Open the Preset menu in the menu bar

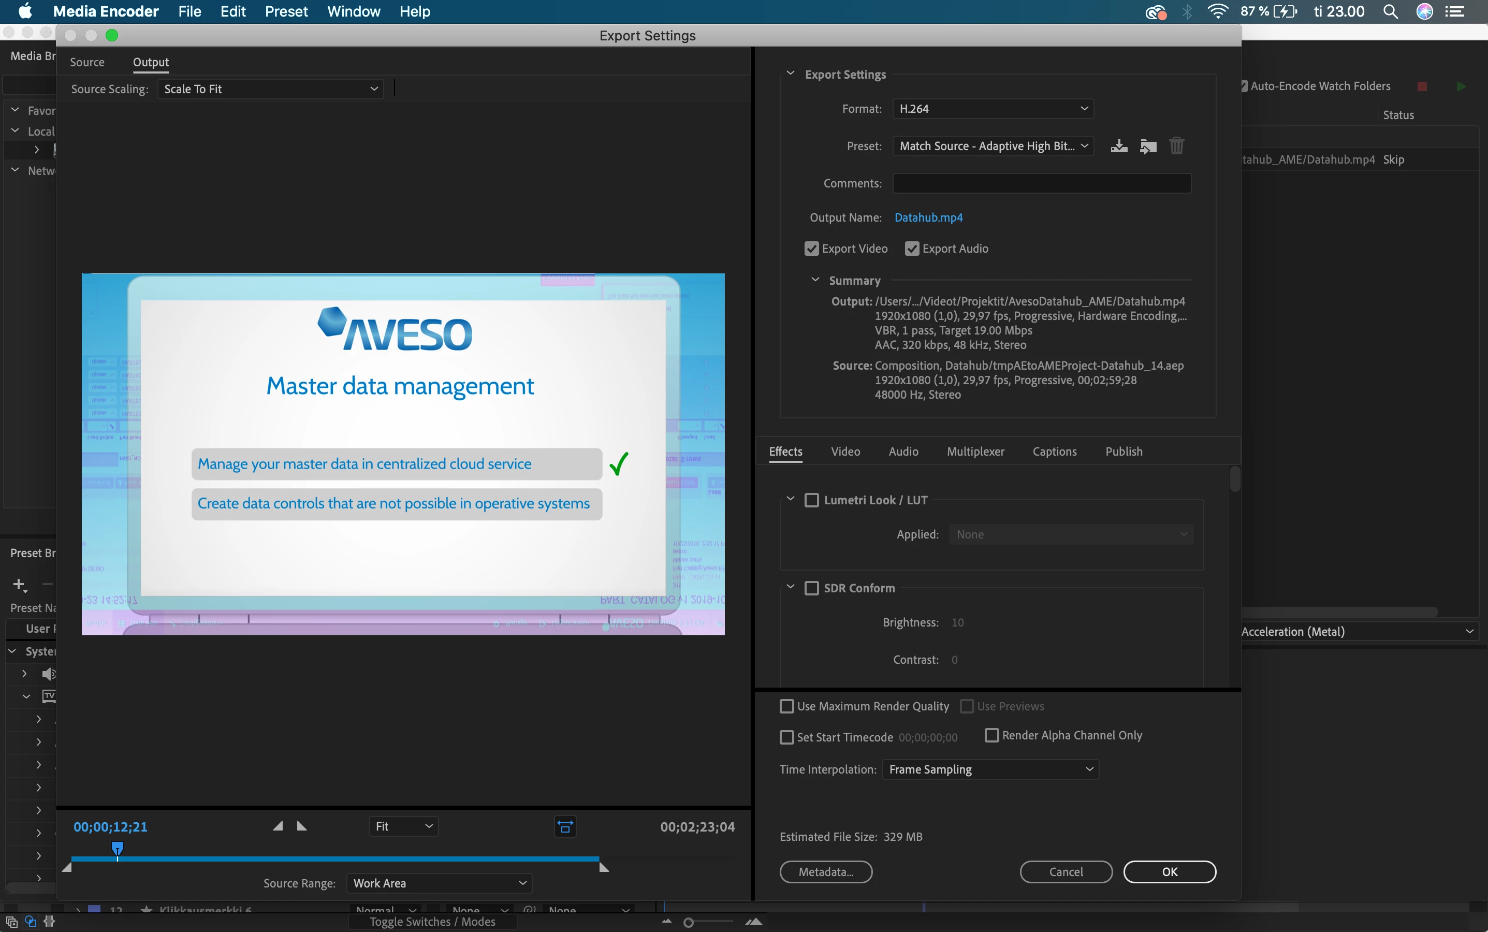click(x=286, y=12)
